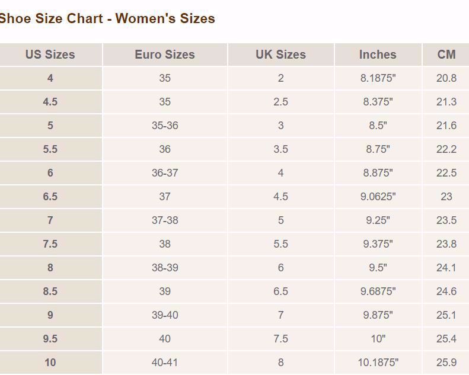
Task: Click US size 10 row label
Action: (x=50, y=363)
